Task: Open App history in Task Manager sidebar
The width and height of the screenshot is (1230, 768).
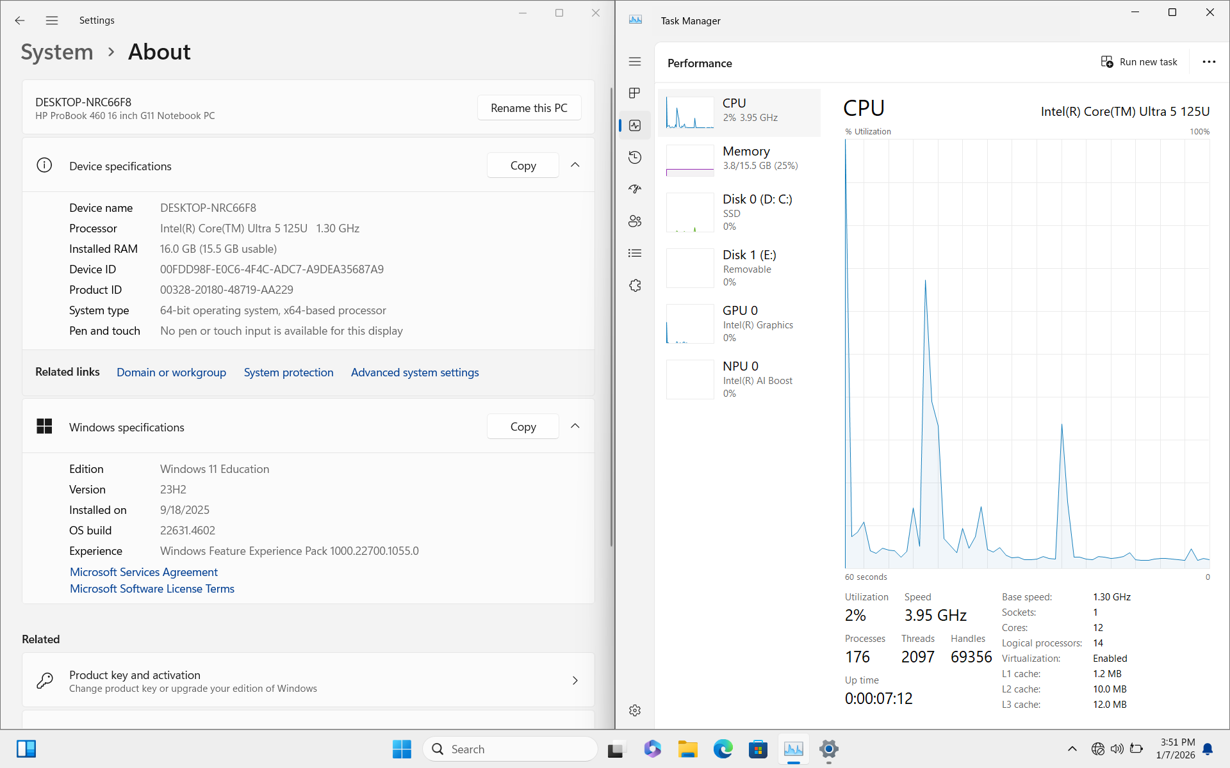Action: point(635,157)
